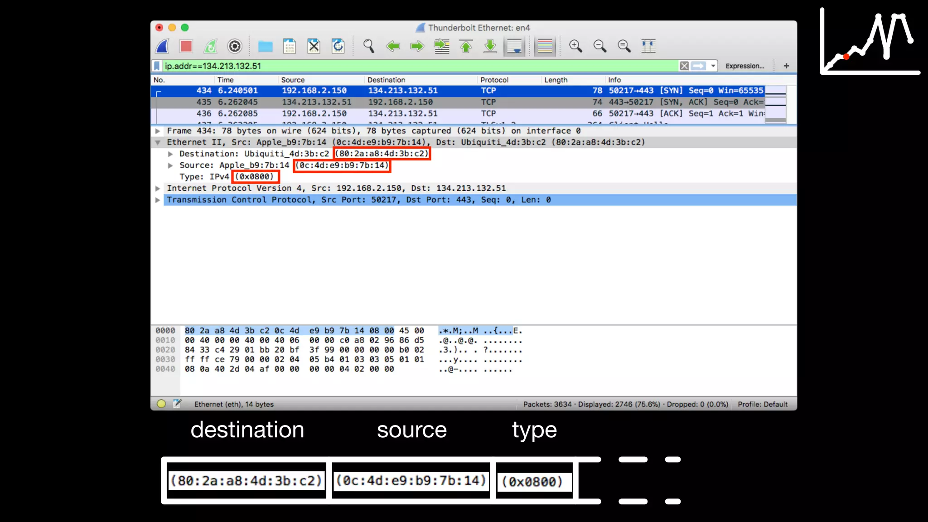
Task: Start capture with the shark fin icon
Action: 162,46
